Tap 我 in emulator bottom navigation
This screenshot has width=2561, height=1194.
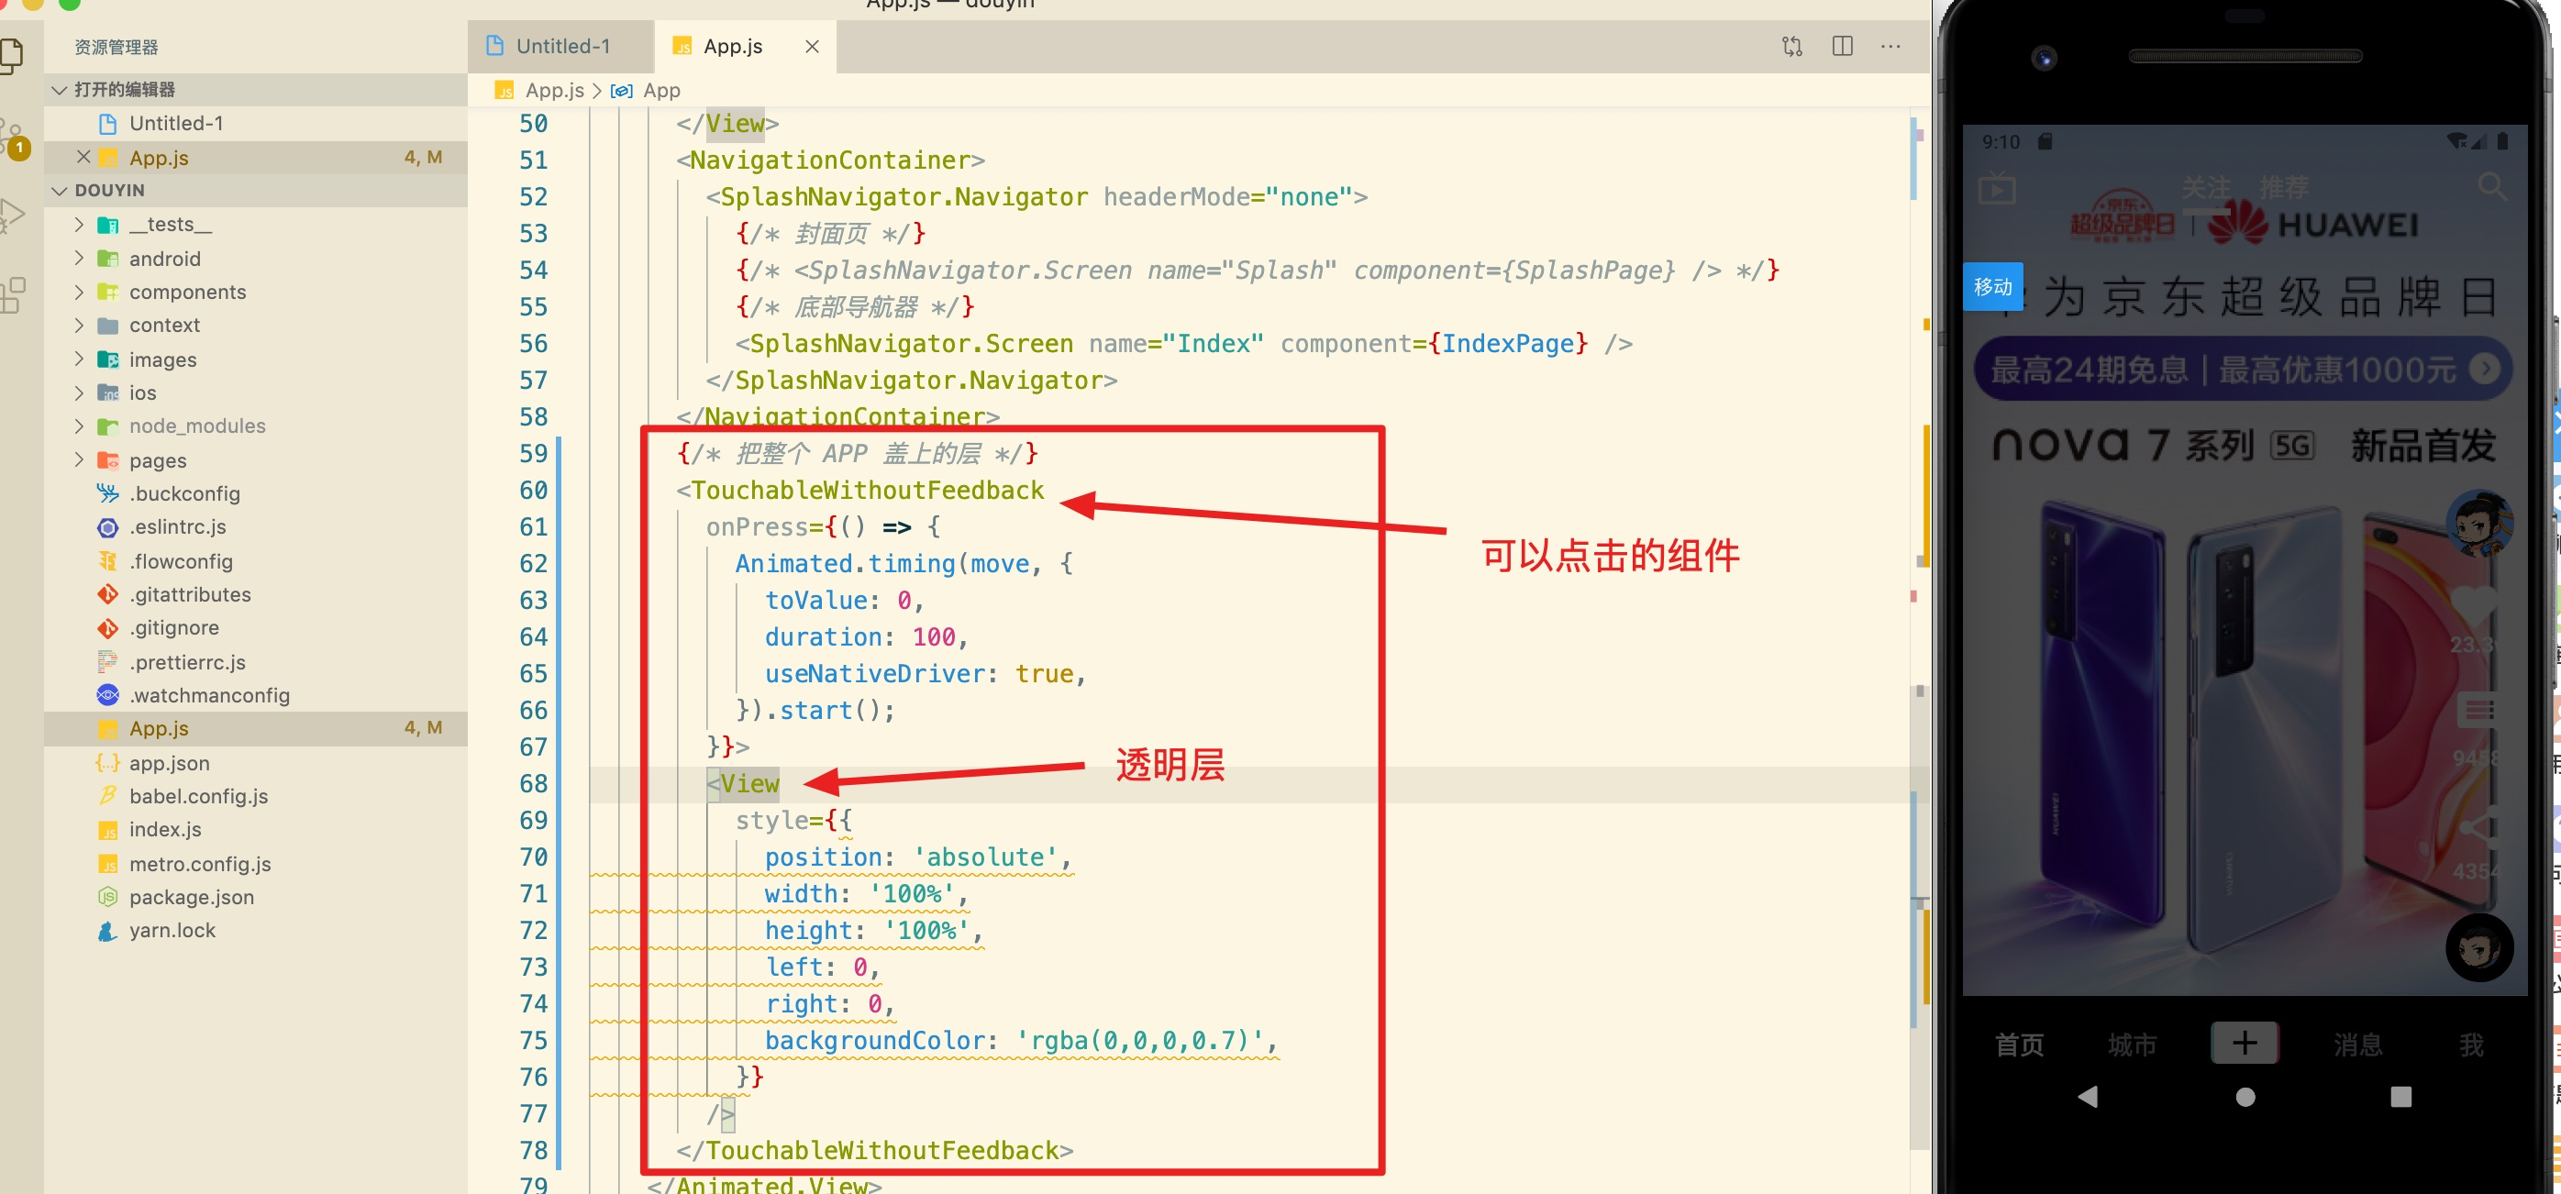click(2471, 1044)
